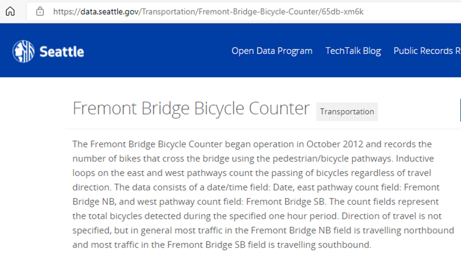Go to the TechTalk Blog
This screenshot has width=461, height=255.
point(353,51)
